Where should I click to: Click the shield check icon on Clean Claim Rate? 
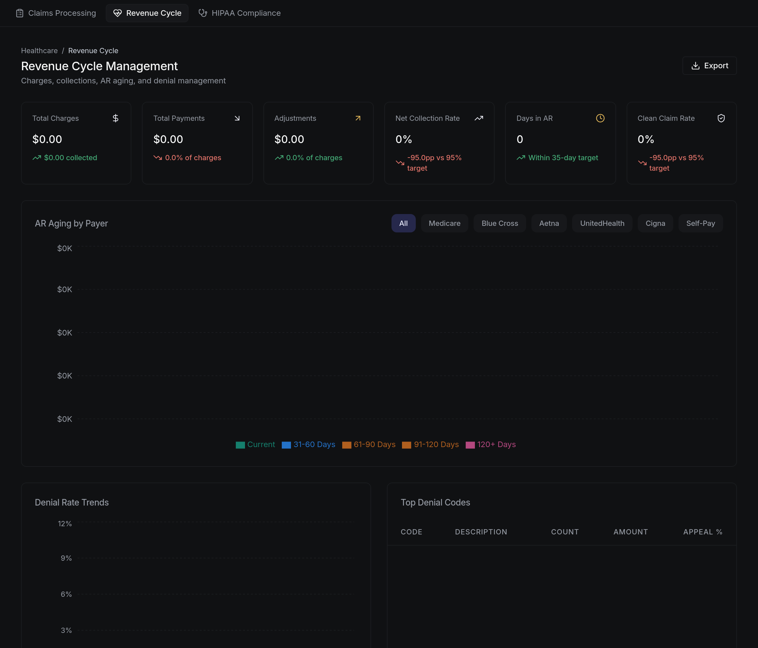(x=721, y=118)
